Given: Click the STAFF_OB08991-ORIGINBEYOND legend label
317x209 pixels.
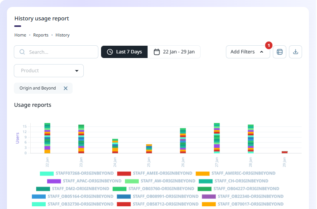Looking at the screenshot, I should tap(166, 196).
